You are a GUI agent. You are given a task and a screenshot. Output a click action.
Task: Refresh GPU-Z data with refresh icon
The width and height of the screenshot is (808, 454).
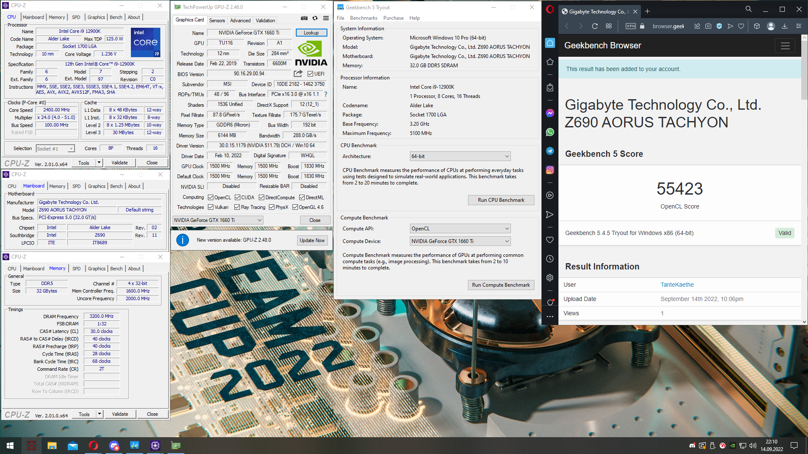(315, 18)
